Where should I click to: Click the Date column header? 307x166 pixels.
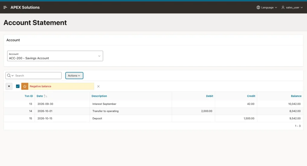(x=40, y=96)
